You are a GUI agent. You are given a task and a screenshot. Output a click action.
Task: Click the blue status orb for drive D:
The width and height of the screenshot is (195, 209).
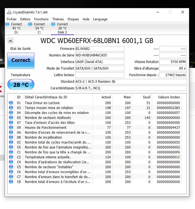7,24
